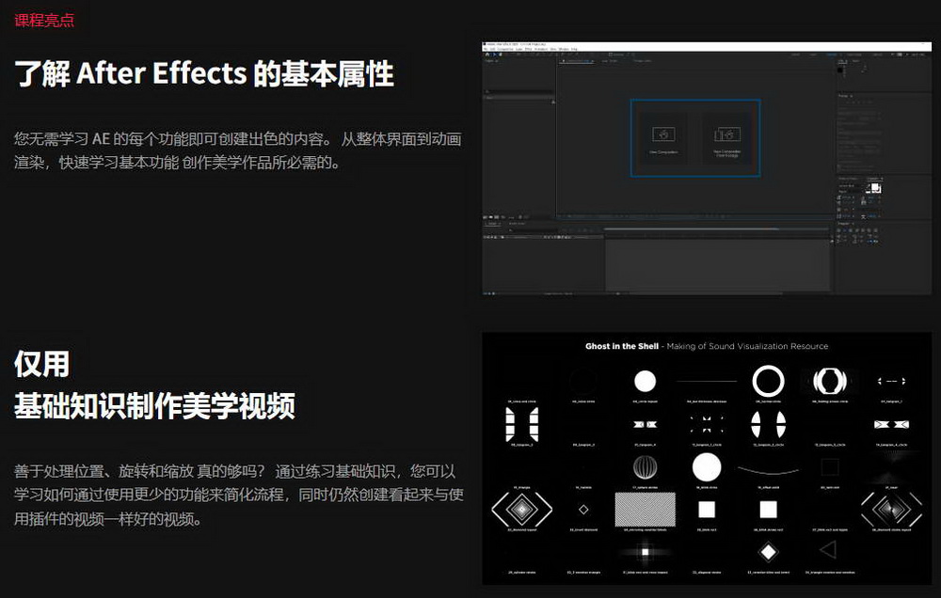Click the glowing blurred small square shape

coord(646,552)
